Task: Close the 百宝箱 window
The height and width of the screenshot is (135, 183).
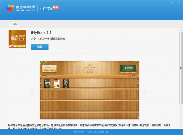Action: [x=179, y=2]
